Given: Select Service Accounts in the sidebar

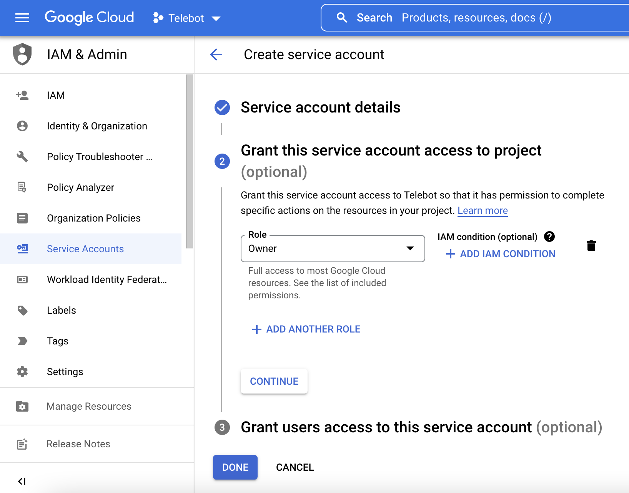Looking at the screenshot, I should (85, 249).
